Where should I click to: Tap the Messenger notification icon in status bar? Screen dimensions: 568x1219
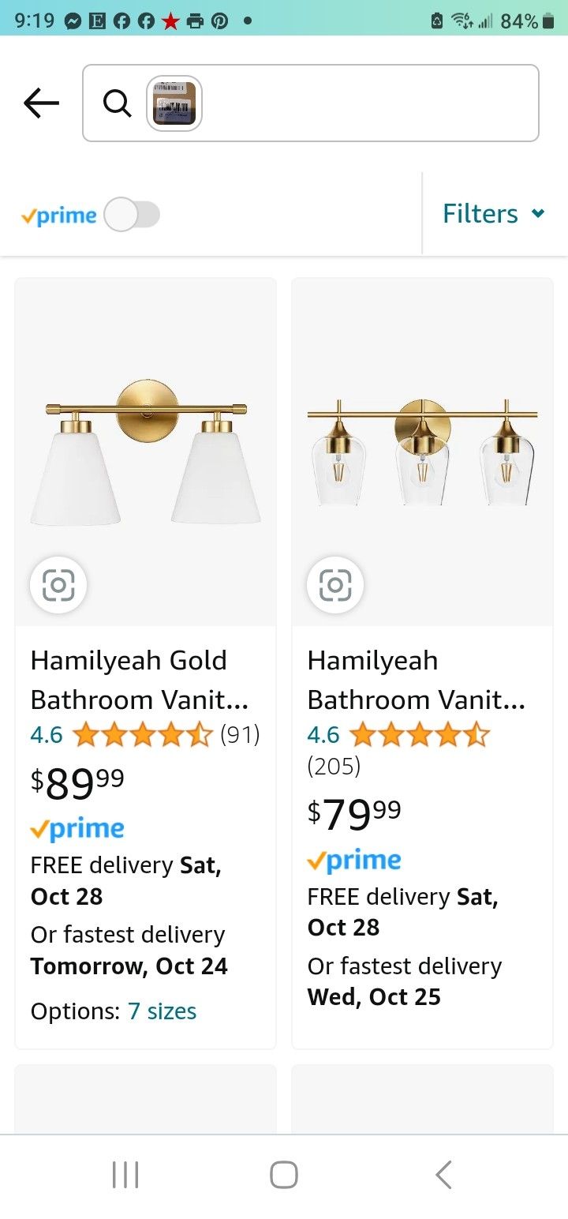click(73, 21)
